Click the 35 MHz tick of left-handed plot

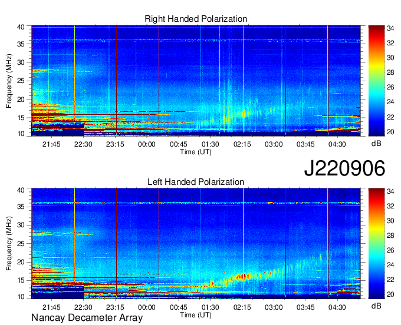coord(21,207)
